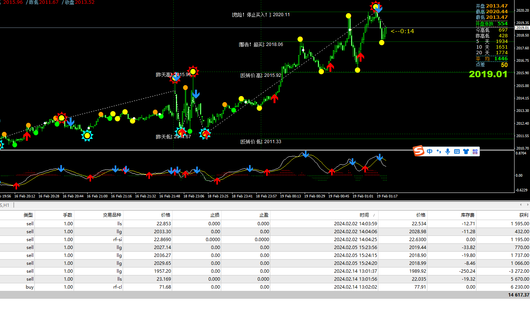Click the swap cell -250.24

click(467, 271)
